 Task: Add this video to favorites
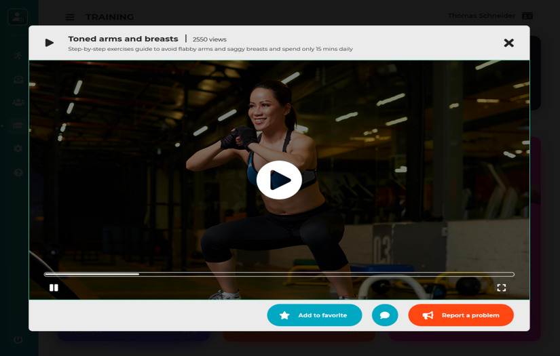click(314, 315)
